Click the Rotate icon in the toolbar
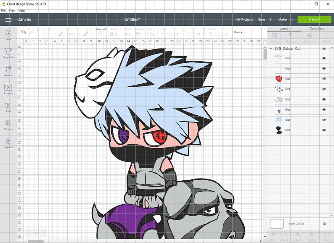 tap(210, 34)
